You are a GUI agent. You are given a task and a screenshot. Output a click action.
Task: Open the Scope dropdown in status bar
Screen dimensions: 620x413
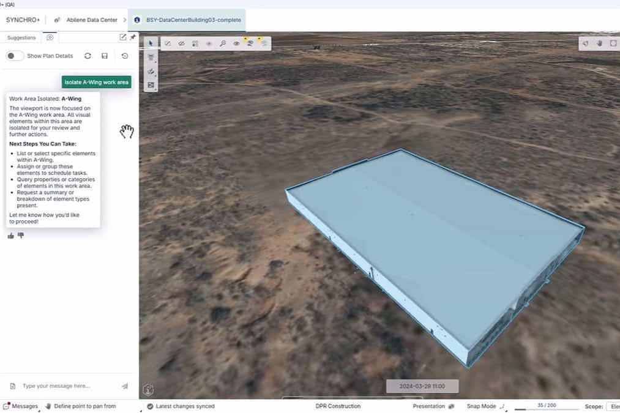click(x=611, y=406)
